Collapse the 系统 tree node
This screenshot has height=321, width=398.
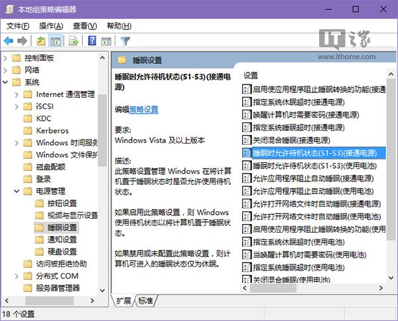(5, 82)
